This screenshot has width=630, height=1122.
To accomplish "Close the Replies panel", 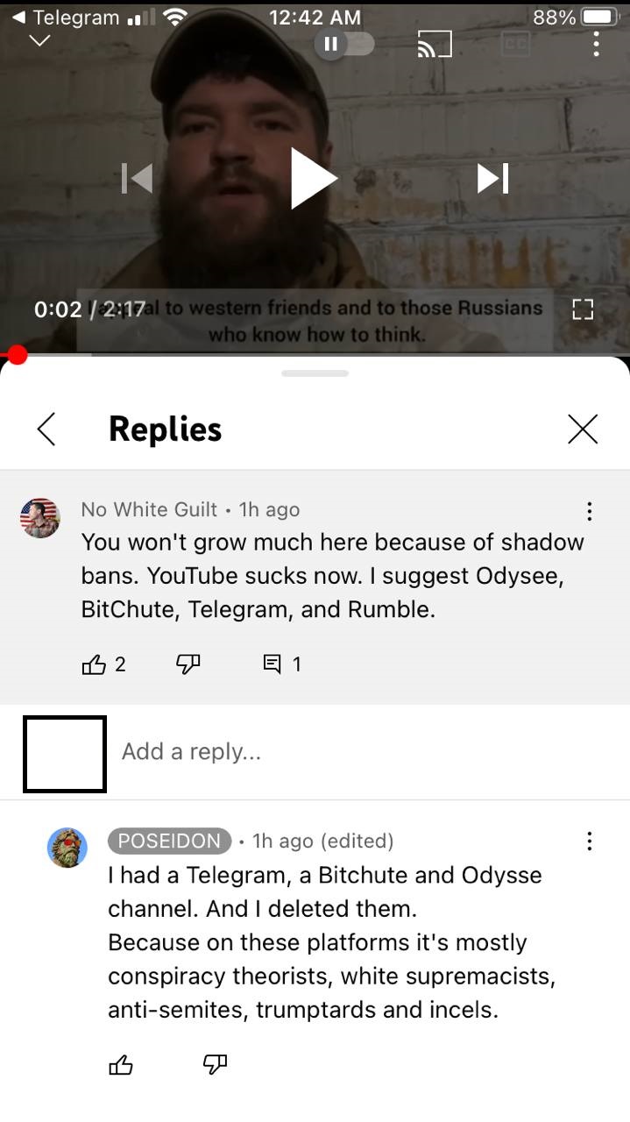I will 583,429.
